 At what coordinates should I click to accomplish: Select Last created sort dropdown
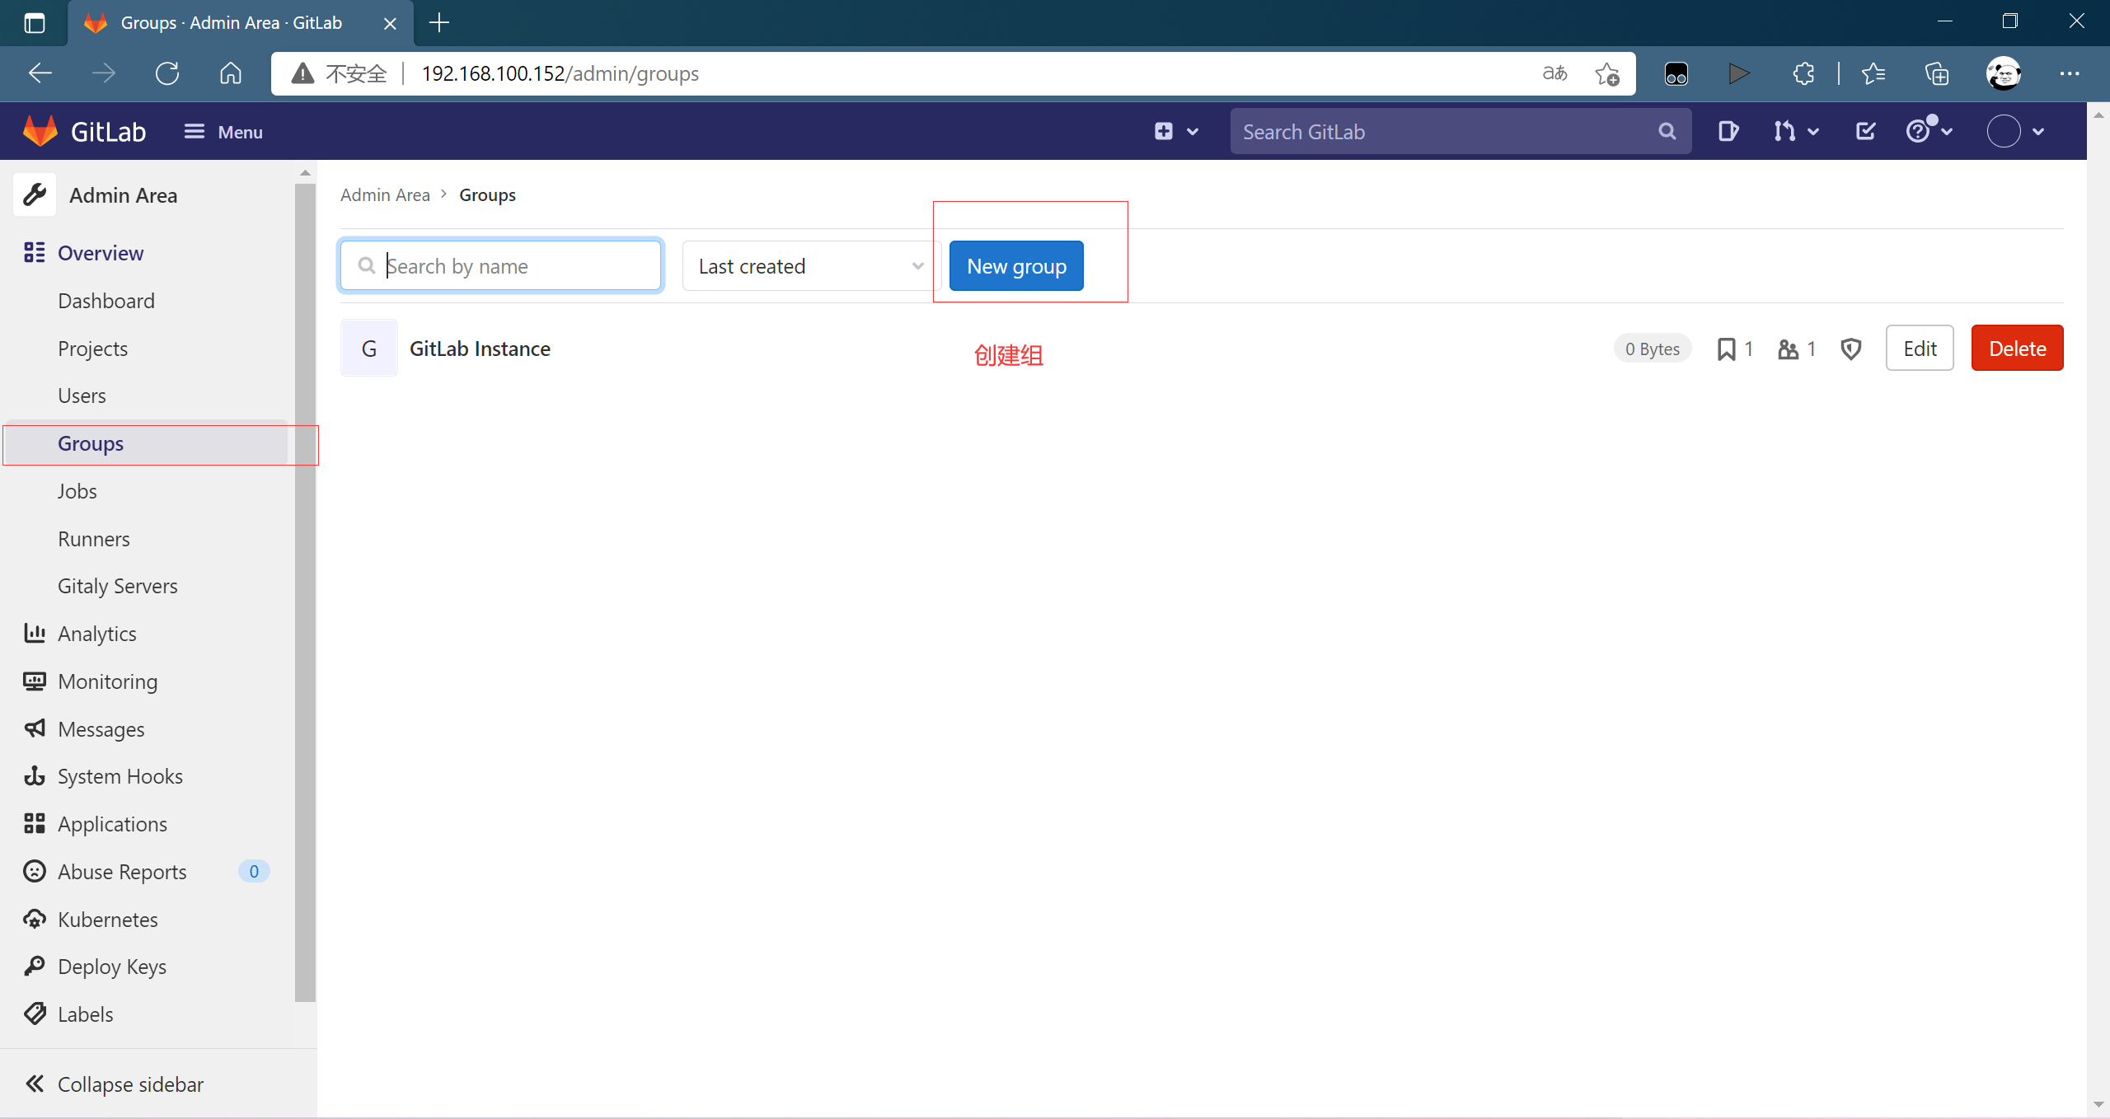[x=805, y=265]
